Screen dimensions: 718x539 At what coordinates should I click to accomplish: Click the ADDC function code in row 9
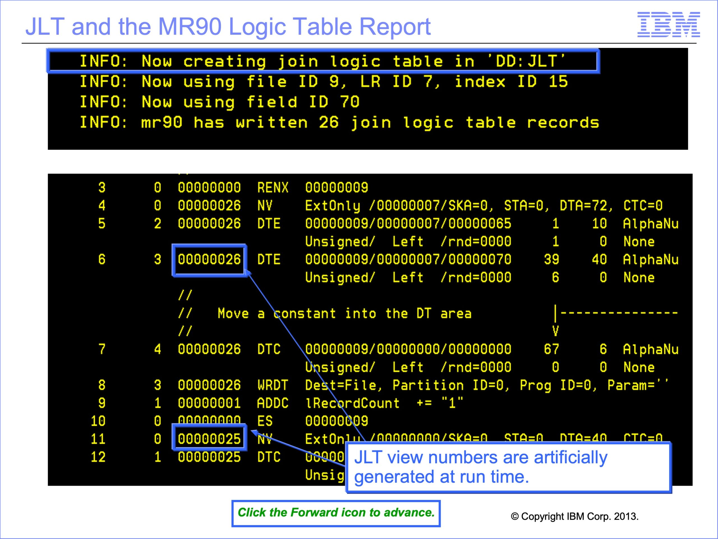(273, 403)
